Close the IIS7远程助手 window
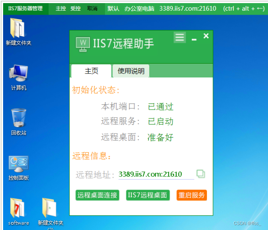Viewport: 268px width, 230px height. point(206,36)
